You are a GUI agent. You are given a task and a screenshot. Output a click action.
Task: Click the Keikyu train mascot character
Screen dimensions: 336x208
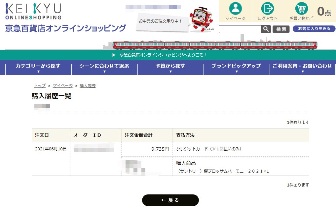coord(201,19)
